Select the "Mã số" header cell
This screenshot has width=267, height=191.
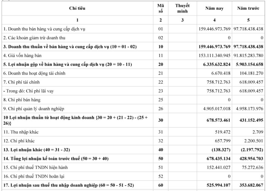160,8
